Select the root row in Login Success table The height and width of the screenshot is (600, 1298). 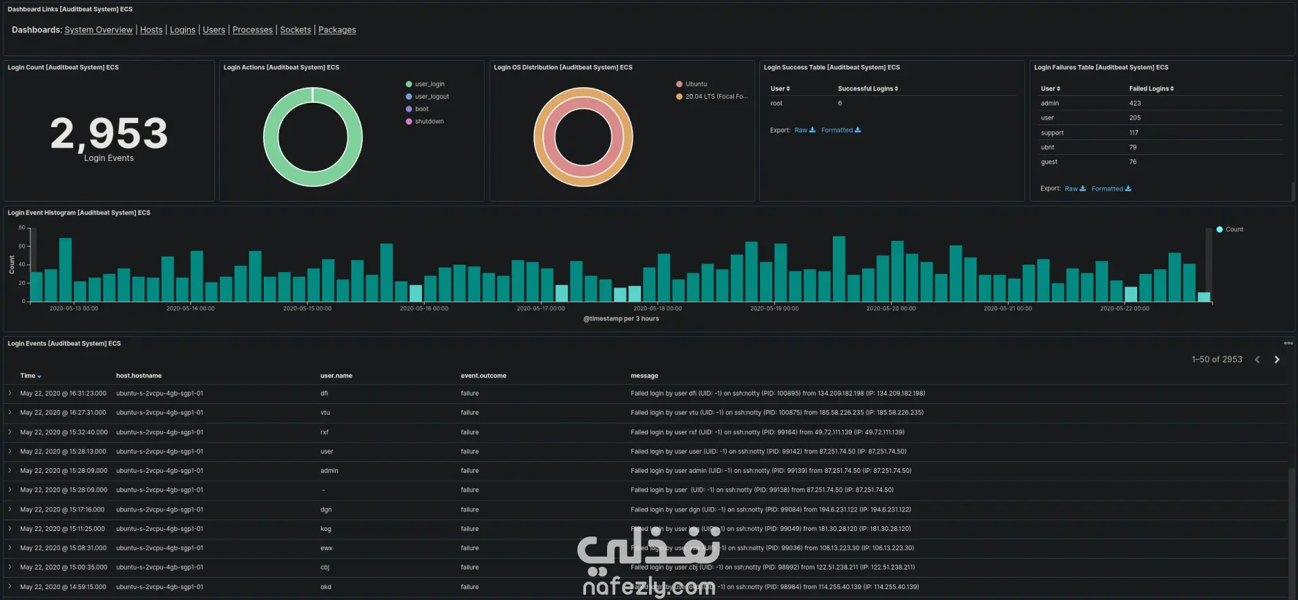pos(892,103)
